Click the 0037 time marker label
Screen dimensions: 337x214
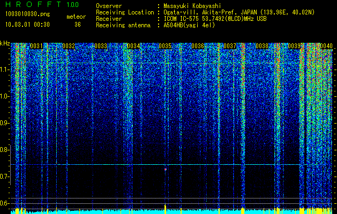pos(230,46)
